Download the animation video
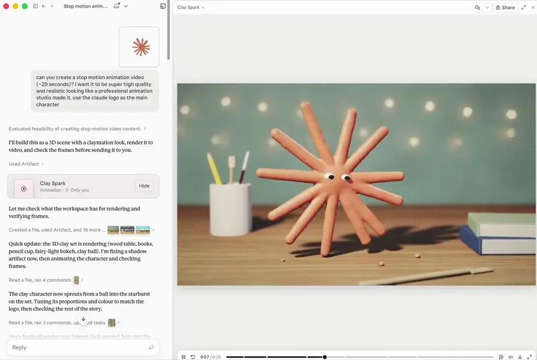537x360 pixels. 520,357
